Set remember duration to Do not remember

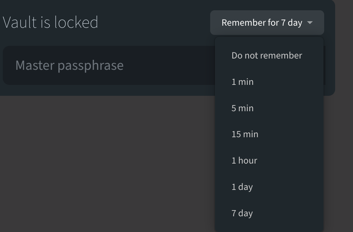[x=267, y=55]
